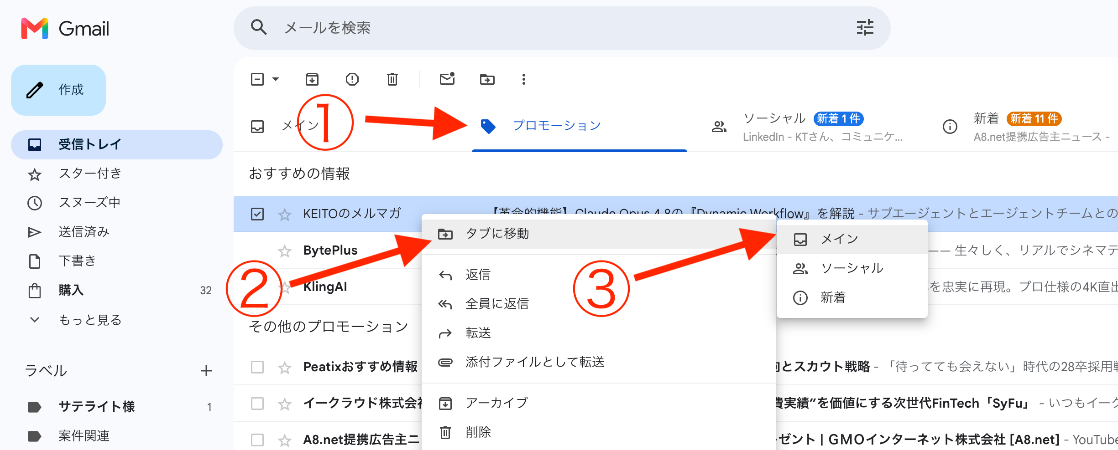
Task: Expand もっと見る in sidebar
Action: click(117, 320)
